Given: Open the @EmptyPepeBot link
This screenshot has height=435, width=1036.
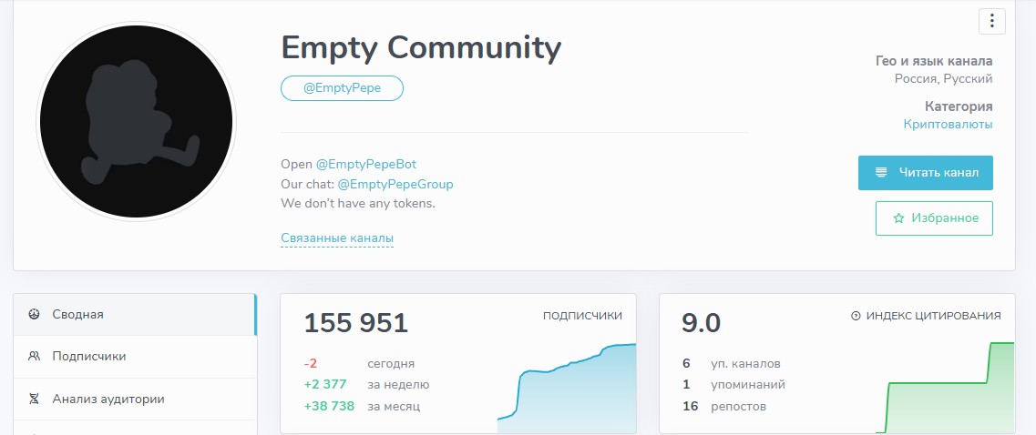Looking at the screenshot, I should point(366,164).
